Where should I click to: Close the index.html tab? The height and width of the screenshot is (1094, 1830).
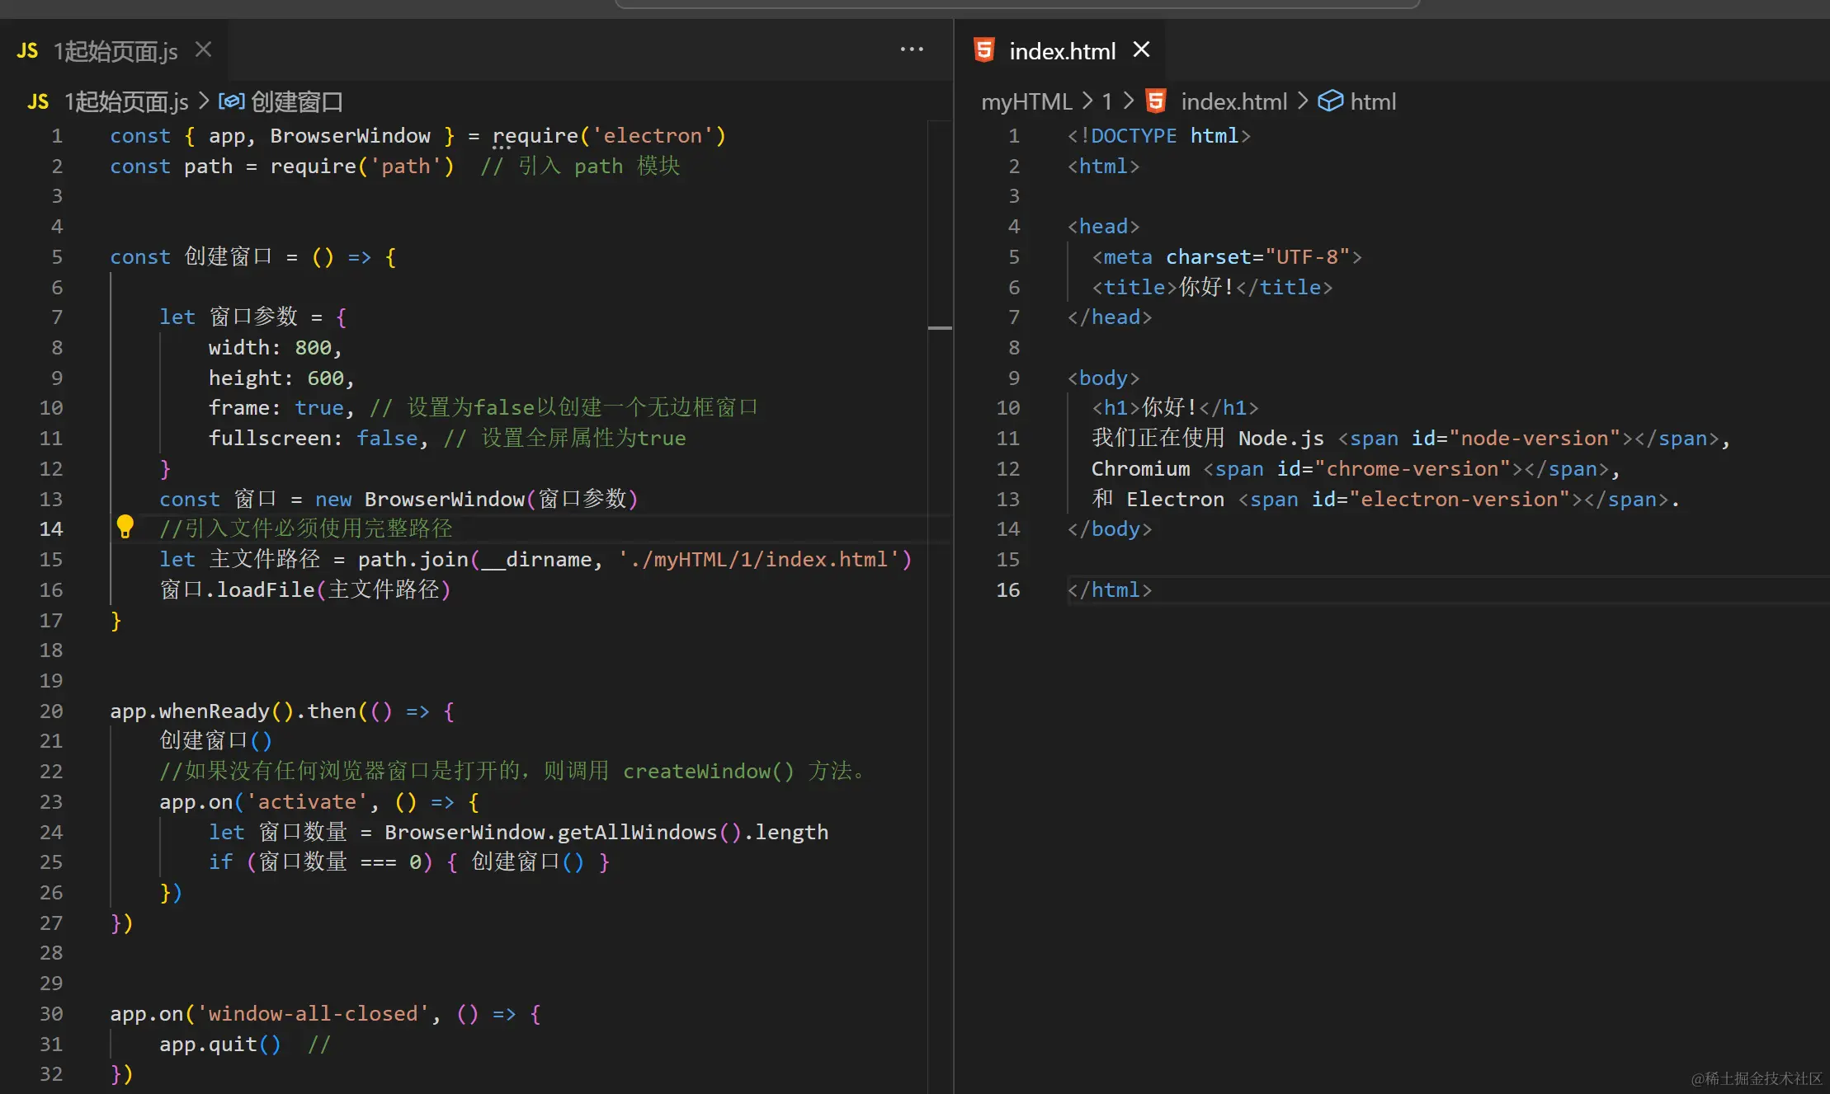click(1141, 50)
